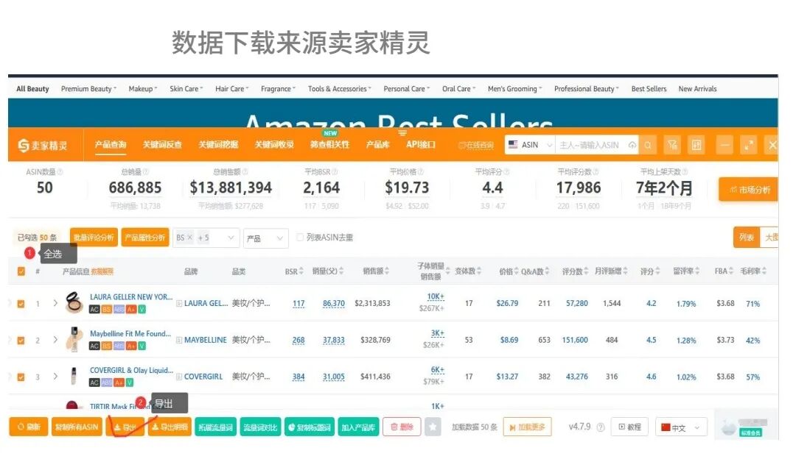This screenshot has height=459, width=796.
Task: Expand row 3 COVERGIRL details chevron
Action: [55, 377]
